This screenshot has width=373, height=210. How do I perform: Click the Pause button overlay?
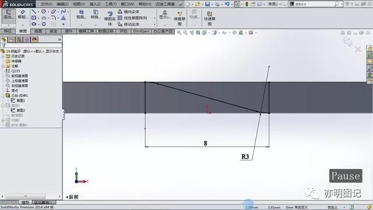point(346,176)
